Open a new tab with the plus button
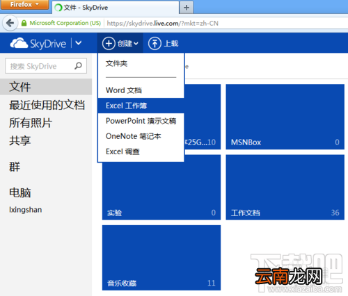This screenshot has width=348, height=296. click(x=187, y=8)
